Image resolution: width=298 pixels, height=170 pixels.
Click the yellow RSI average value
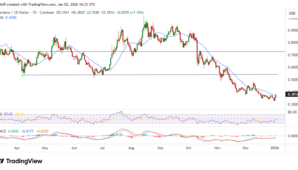tap(19, 114)
